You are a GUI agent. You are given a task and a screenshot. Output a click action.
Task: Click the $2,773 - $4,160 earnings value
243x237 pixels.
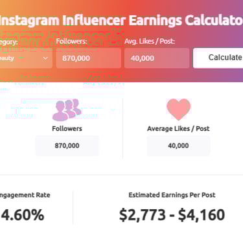pos(172,215)
